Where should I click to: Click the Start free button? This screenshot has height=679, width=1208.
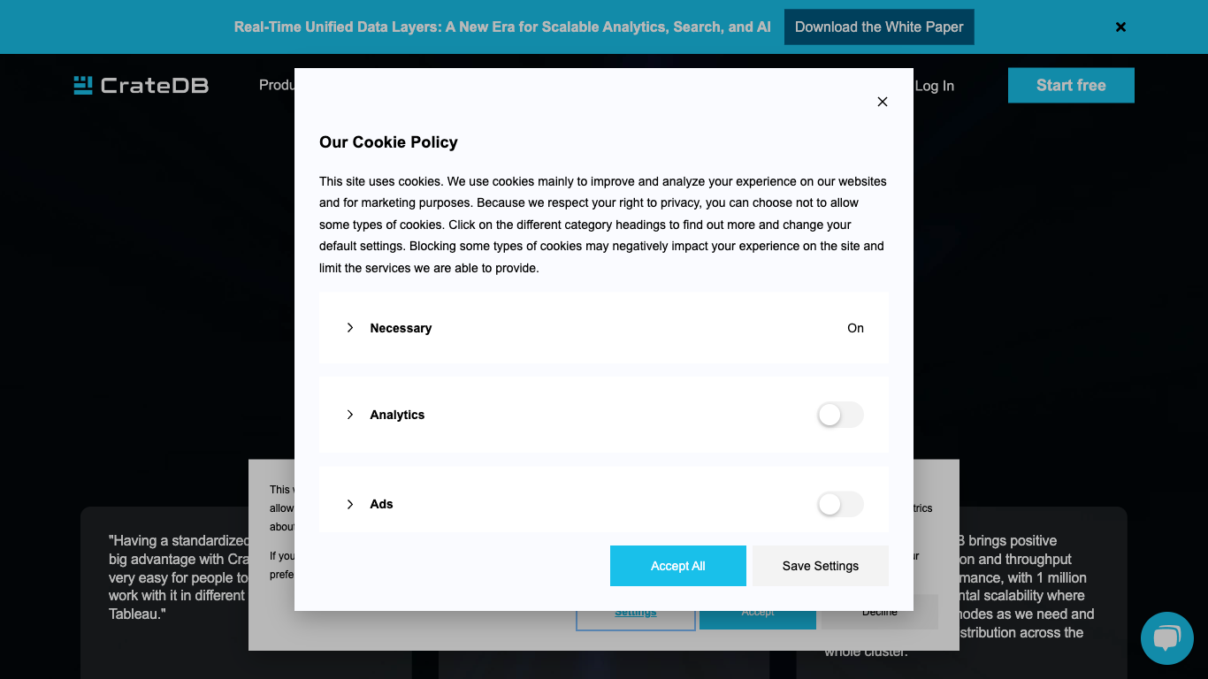point(1071,86)
